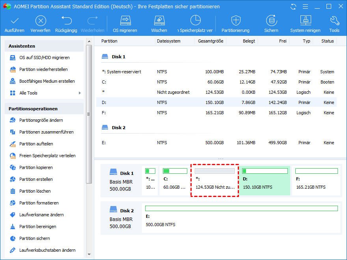Screen dimensions: 347x260
Task: Click the Sichern backup icon
Action: pos(271,21)
